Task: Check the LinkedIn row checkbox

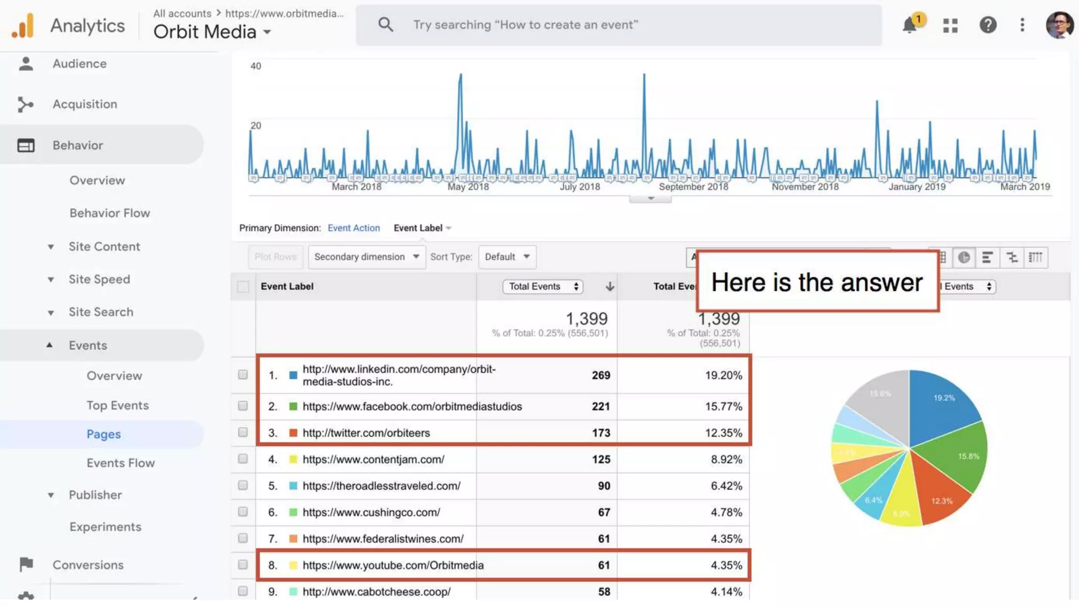Action: pyautogui.click(x=242, y=375)
